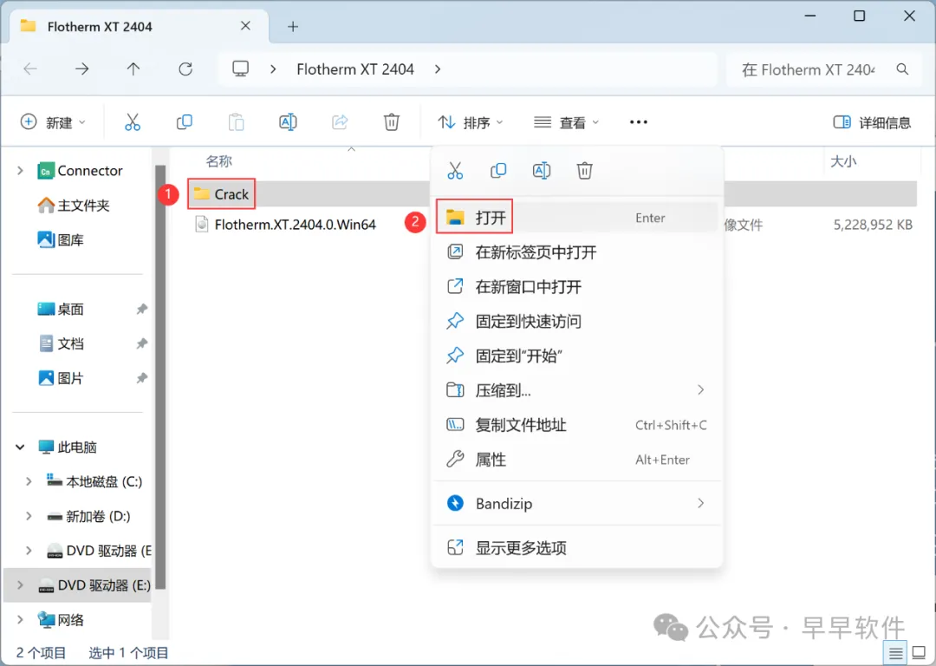
Task: Open 图片 in quick access
Action: (61, 378)
